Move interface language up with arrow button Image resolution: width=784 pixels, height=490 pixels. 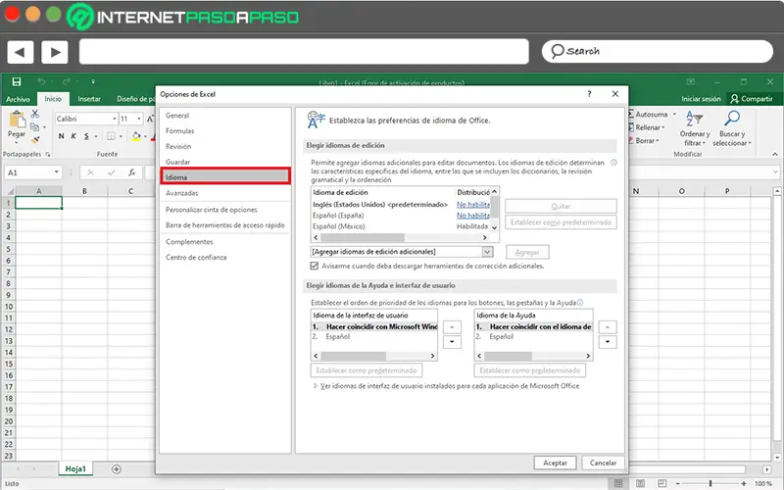pos(452,327)
